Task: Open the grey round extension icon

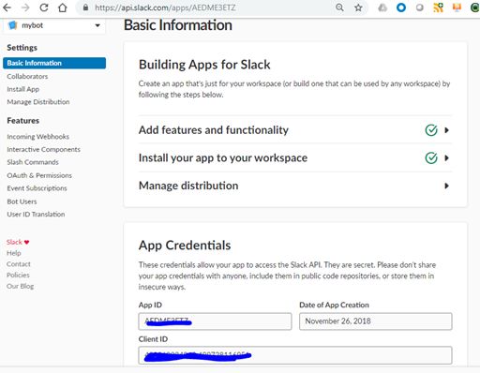Action: 420,7
